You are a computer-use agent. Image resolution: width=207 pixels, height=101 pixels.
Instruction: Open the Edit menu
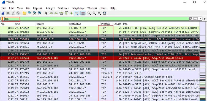click(x=11, y=8)
